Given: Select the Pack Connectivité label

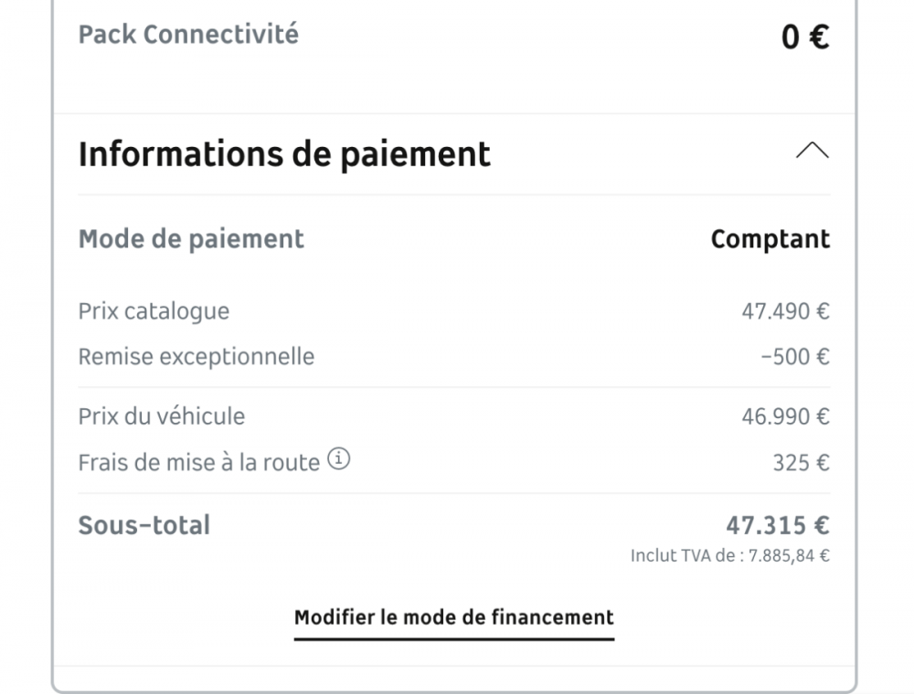Looking at the screenshot, I should pyautogui.click(x=188, y=35).
